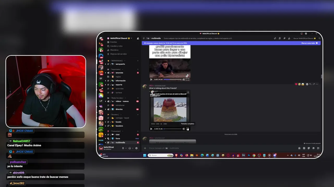
Task: Toggle fullscreen on Minecraft tower video
Action: (188, 129)
